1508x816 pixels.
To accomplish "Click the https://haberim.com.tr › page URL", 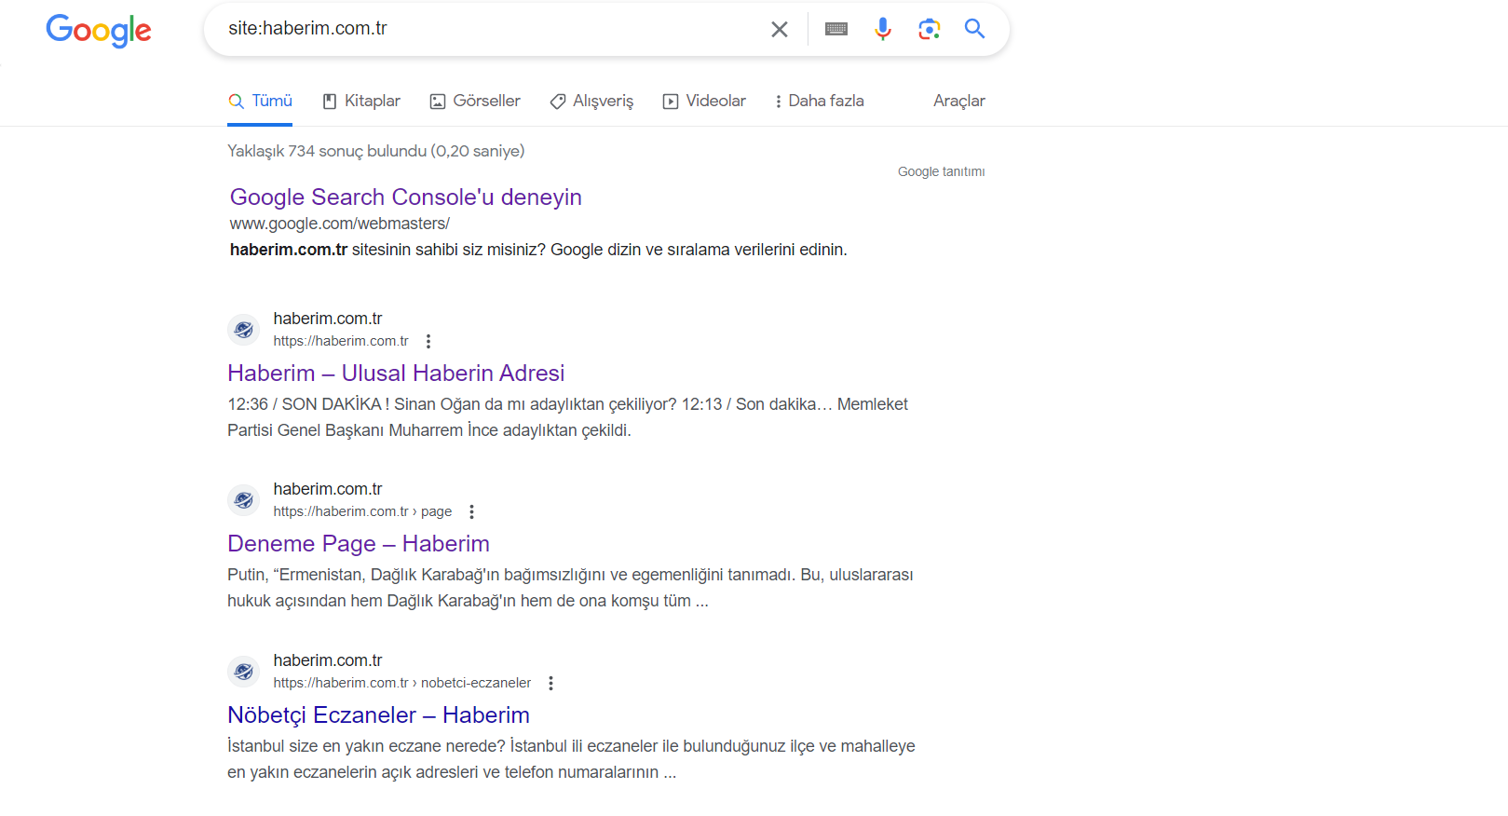I will 362,511.
